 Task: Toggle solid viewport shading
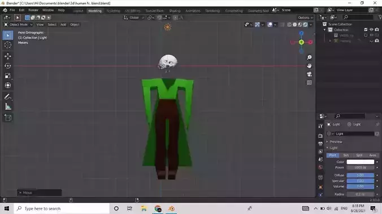click(x=295, y=25)
